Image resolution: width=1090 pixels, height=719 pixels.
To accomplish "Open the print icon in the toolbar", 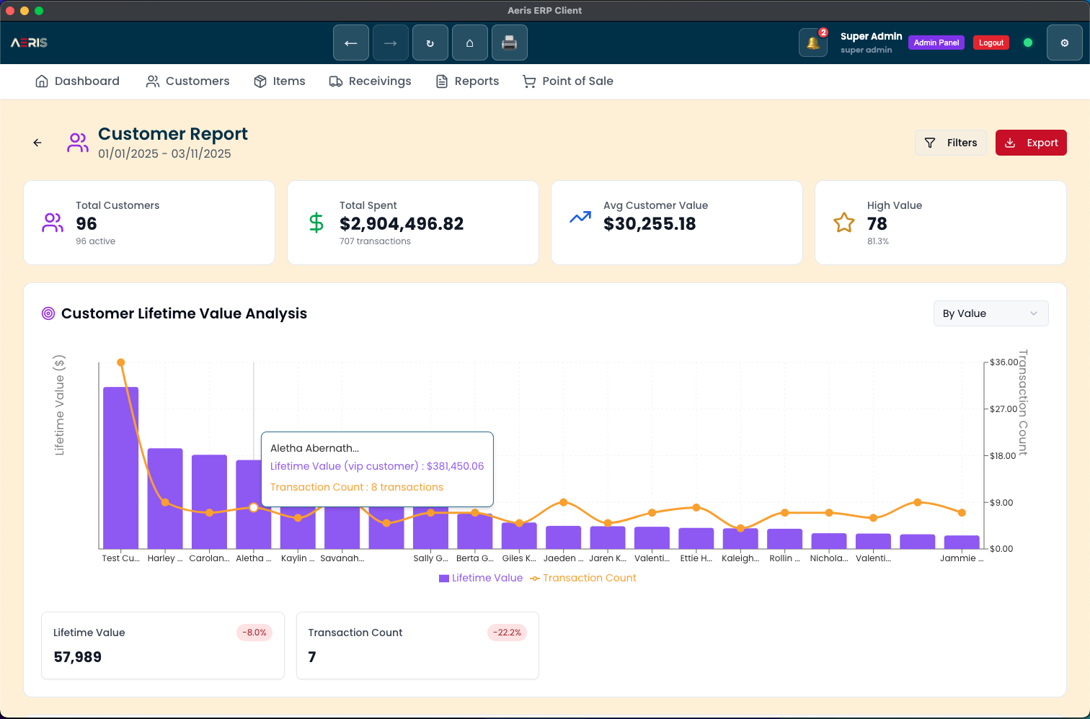I will pos(510,43).
